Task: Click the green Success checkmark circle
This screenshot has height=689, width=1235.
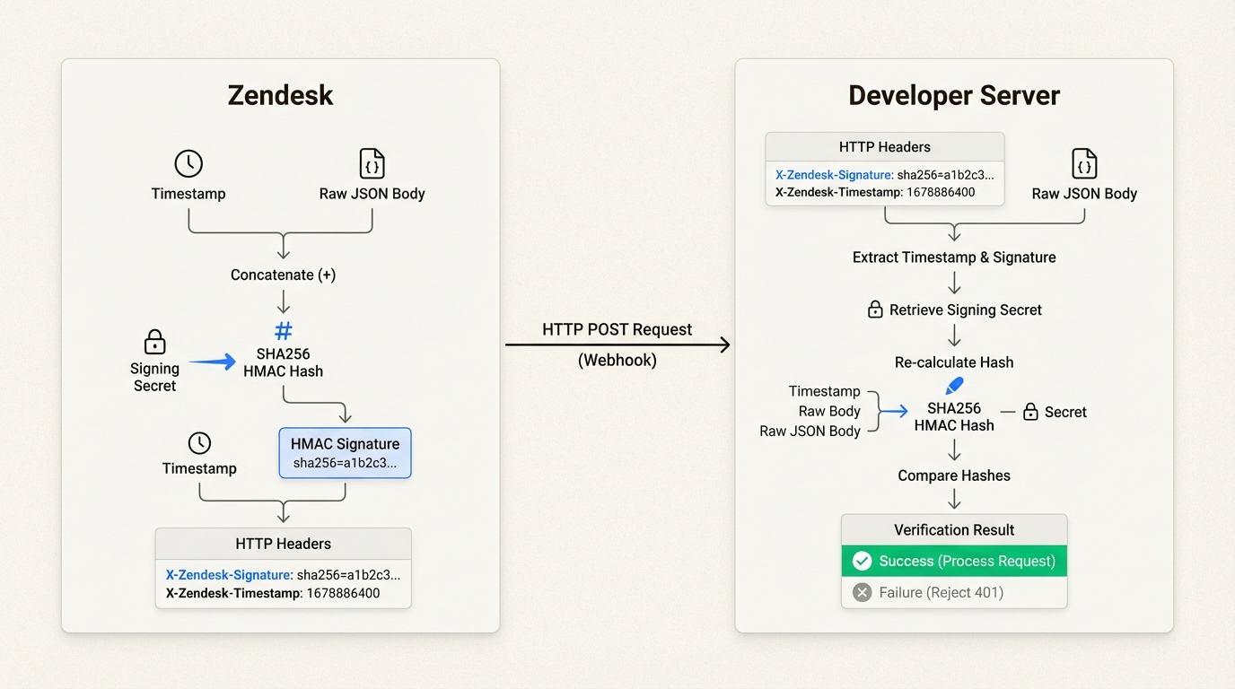Action: pyautogui.click(x=862, y=560)
